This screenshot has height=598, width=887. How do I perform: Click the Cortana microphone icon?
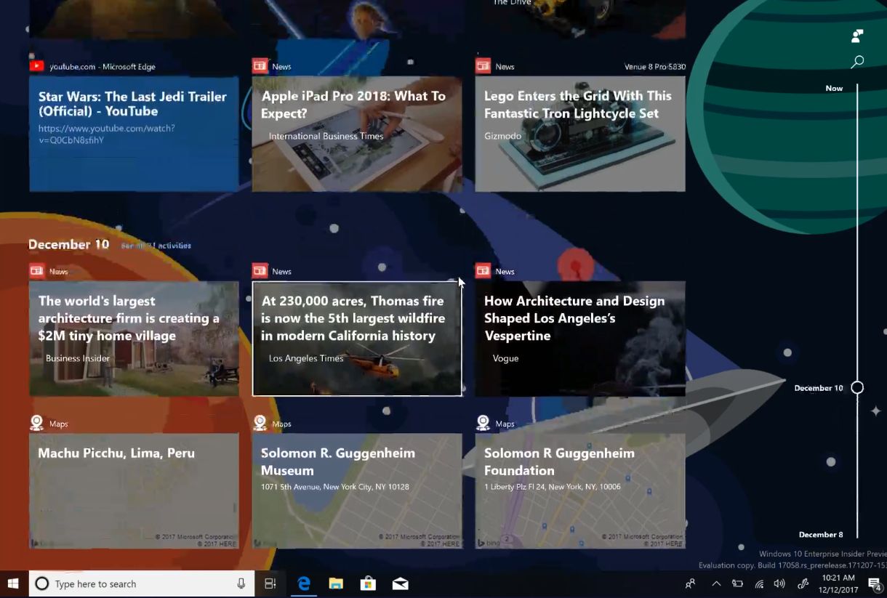pos(241,583)
